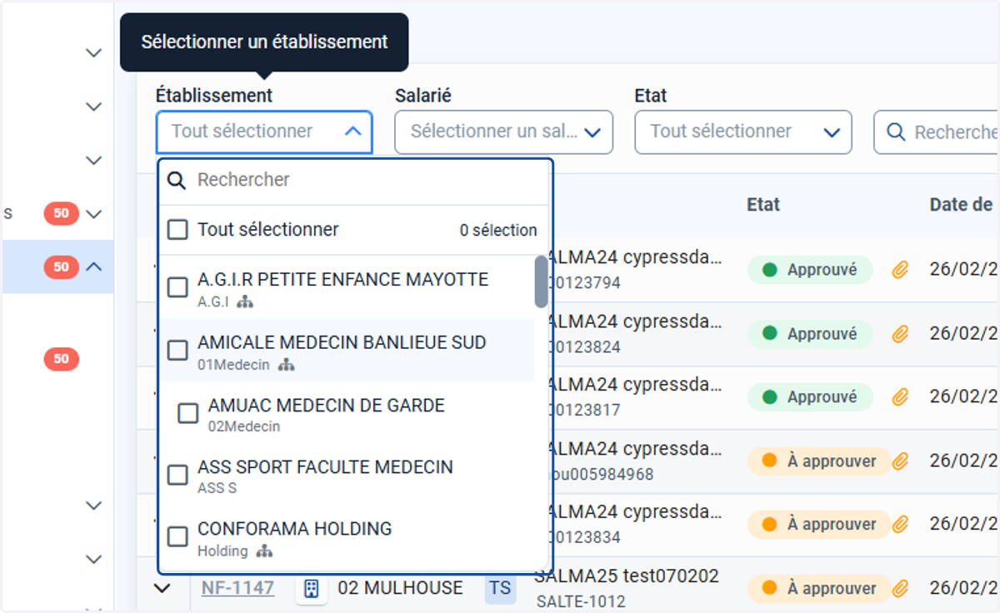Expand the NF-1147 row chevron

point(163,589)
